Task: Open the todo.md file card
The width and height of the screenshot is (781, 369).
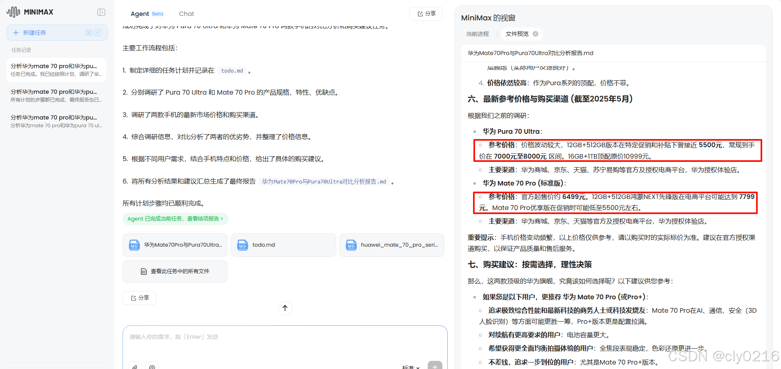Action: tap(283, 245)
